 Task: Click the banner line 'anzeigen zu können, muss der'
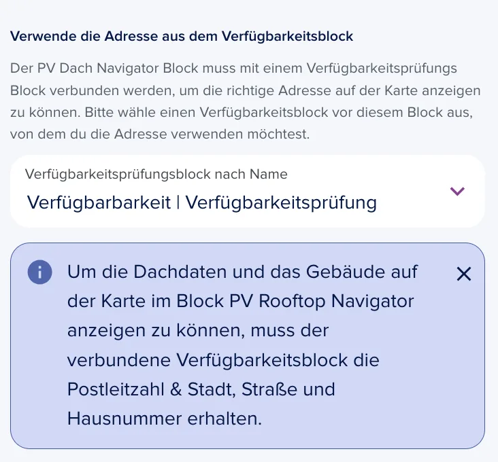(x=198, y=331)
